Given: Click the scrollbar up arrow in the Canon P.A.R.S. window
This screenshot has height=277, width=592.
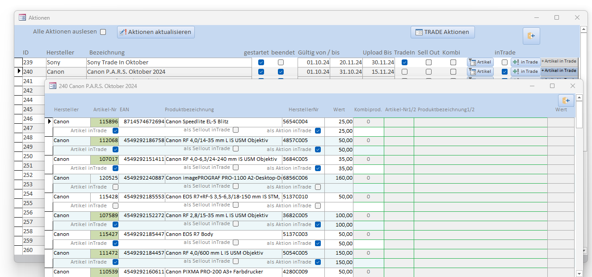Looking at the screenshot, I should (579, 97).
